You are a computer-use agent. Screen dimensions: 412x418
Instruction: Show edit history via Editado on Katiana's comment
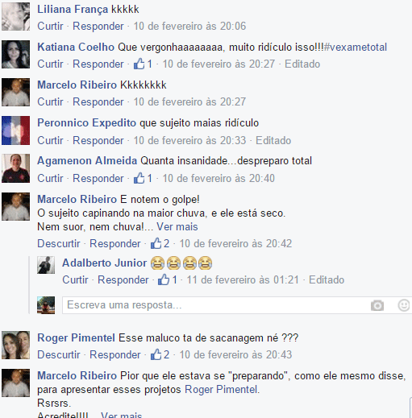tap(302, 64)
